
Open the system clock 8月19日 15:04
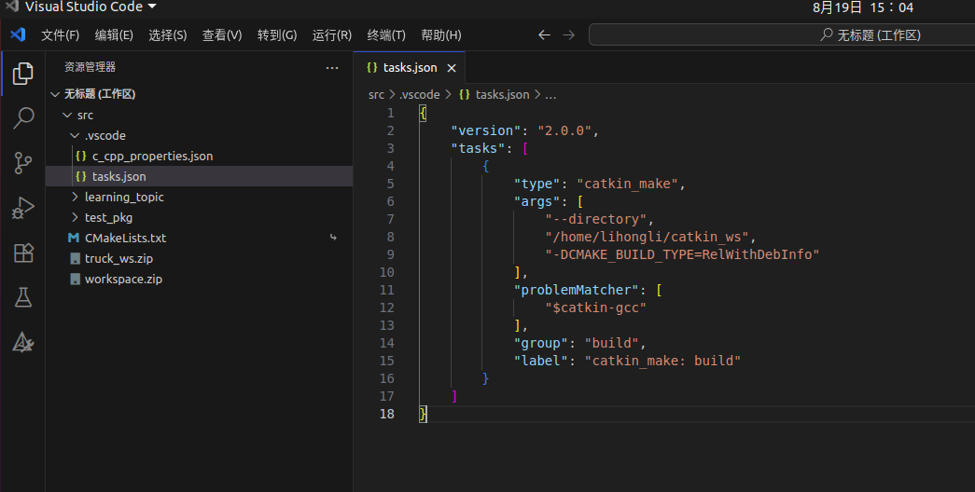point(862,7)
